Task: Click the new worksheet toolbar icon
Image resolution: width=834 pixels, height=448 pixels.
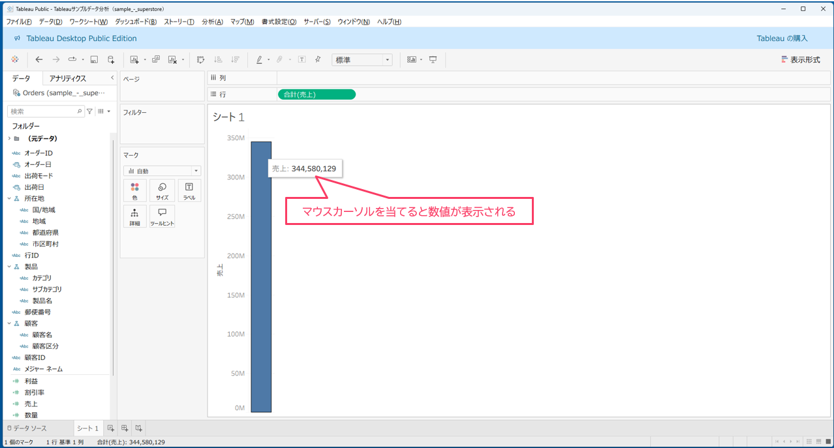Action: [134, 59]
